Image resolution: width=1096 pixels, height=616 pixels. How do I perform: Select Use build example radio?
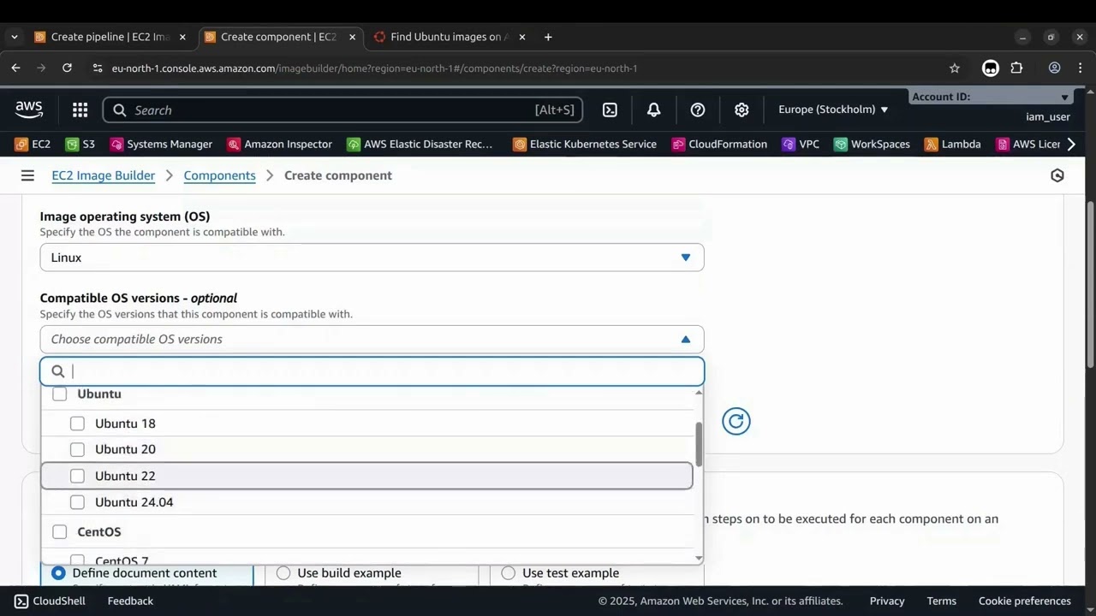pos(283,573)
